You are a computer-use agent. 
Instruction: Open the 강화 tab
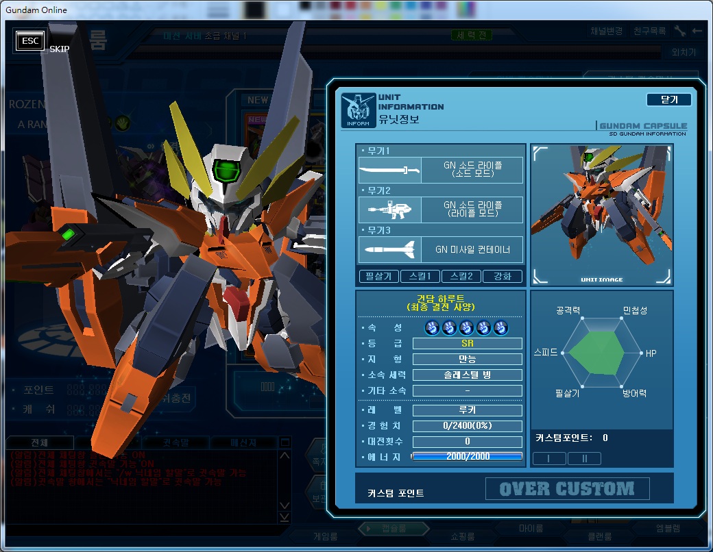click(x=503, y=276)
